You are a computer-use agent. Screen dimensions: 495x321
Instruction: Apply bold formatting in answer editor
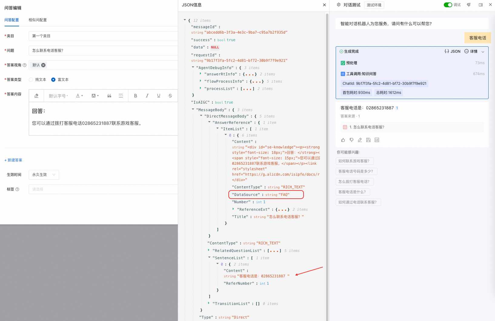pyautogui.click(x=135, y=96)
